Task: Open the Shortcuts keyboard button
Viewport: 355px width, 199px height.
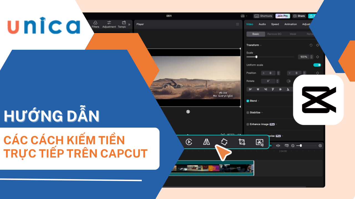Action: tap(263, 16)
